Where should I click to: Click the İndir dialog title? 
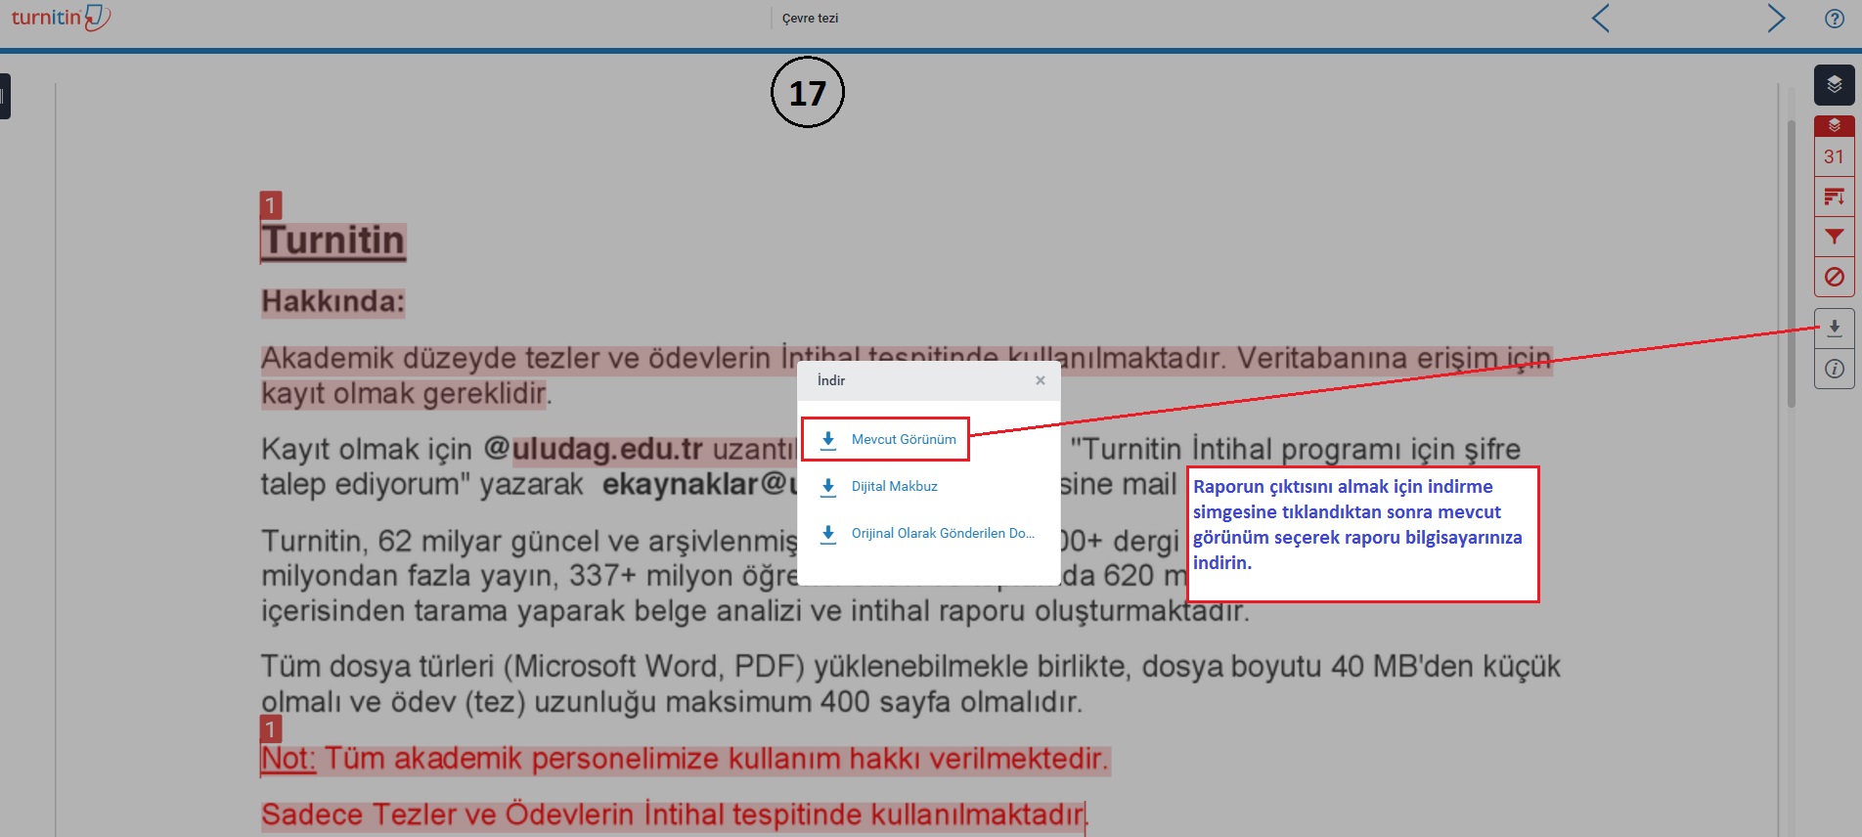pos(831,380)
